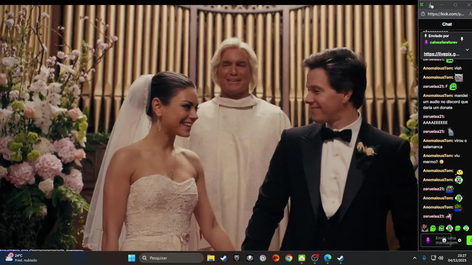Open volume control speaker icon
This screenshot has height=265, width=472.
coord(441,258)
